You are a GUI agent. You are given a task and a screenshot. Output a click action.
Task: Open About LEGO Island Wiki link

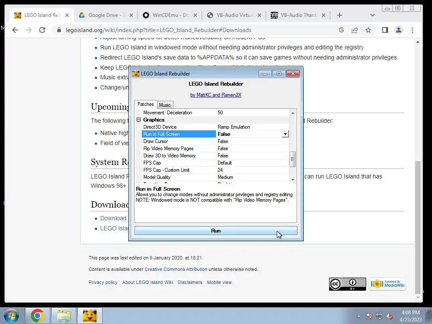148,282
